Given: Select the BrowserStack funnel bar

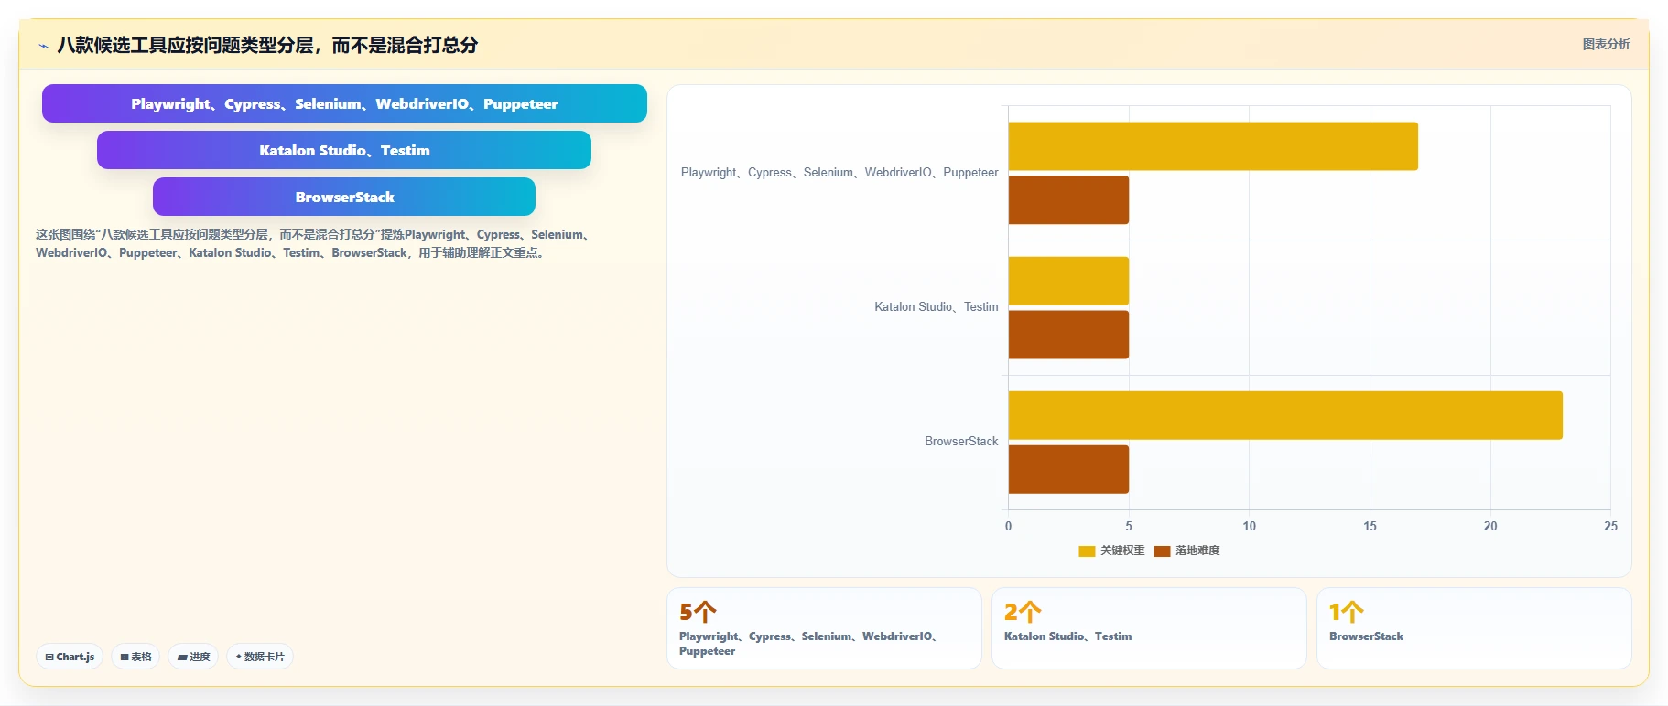Looking at the screenshot, I should (344, 197).
